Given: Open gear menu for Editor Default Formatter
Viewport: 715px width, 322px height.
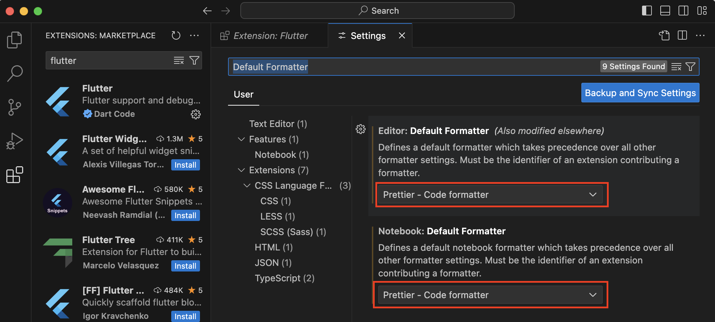Looking at the screenshot, I should 361,129.
